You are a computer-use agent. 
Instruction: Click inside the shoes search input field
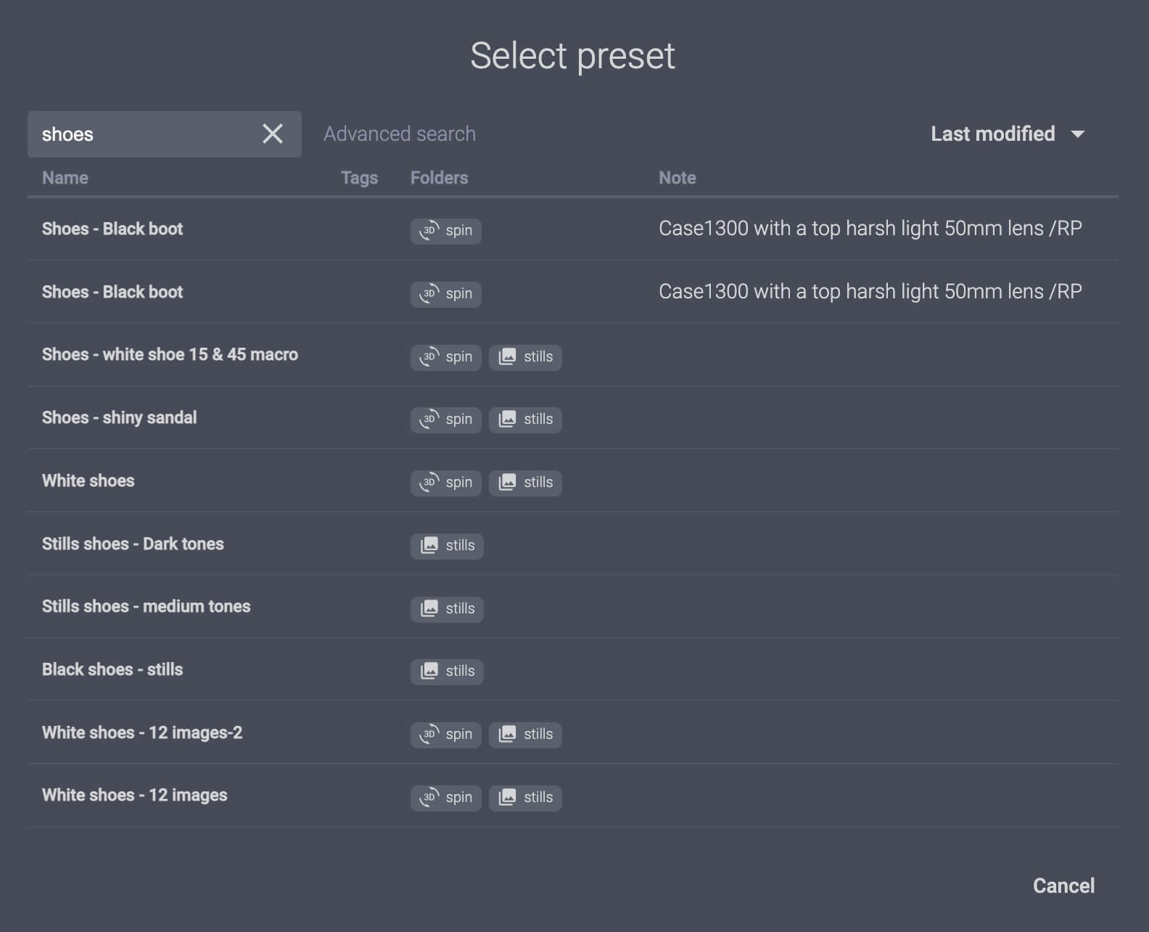(x=131, y=134)
